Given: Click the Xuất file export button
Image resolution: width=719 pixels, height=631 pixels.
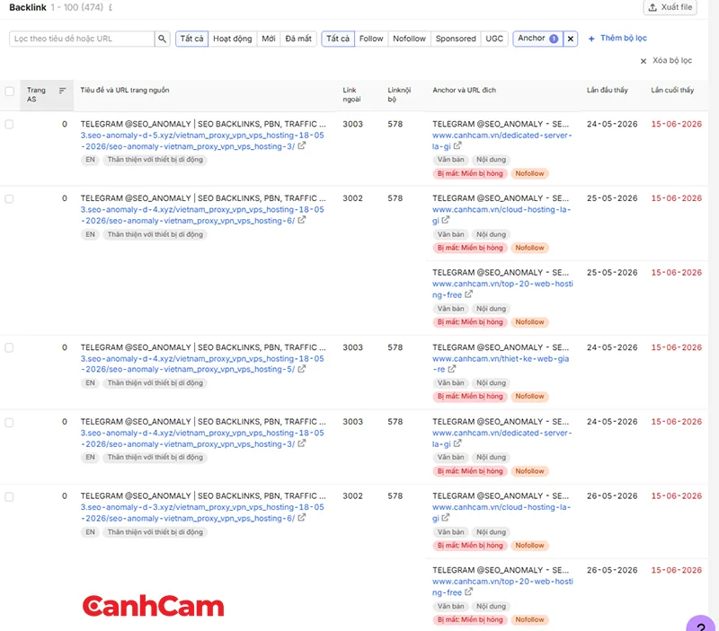Looking at the screenshot, I should click(670, 7).
